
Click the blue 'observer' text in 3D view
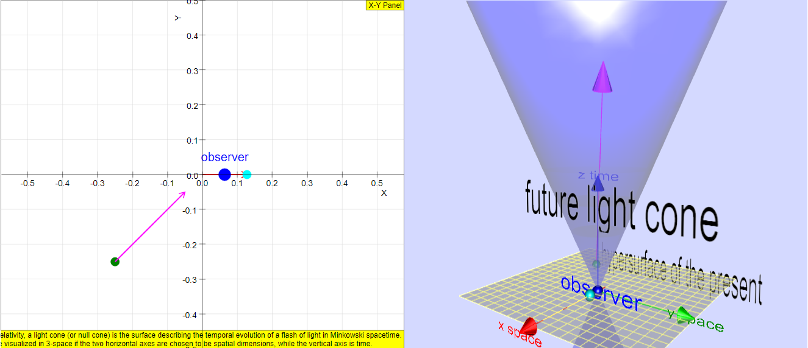click(x=601, y=293)
